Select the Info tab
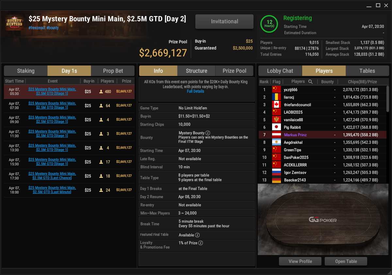The width and height of the screenshot is (392, 275). (158, 71)
